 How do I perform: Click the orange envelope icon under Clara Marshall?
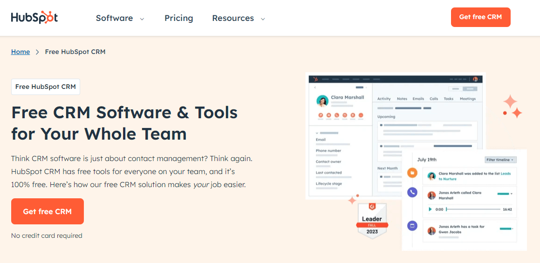coord(328,115)
